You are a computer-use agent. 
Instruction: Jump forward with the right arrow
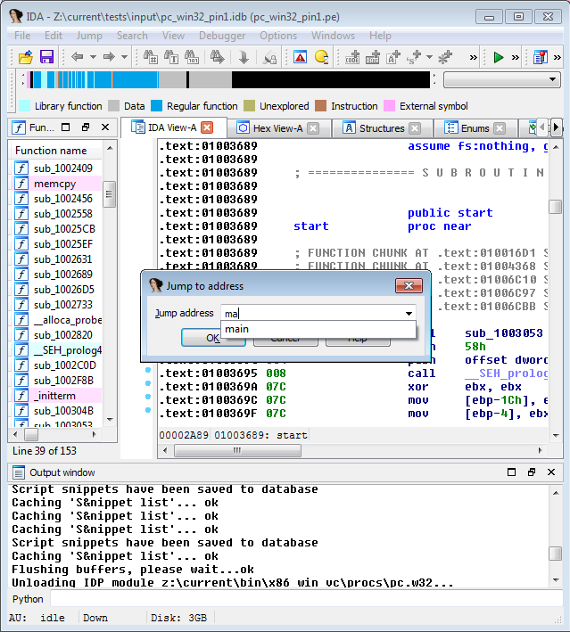[x=109, y=57]
